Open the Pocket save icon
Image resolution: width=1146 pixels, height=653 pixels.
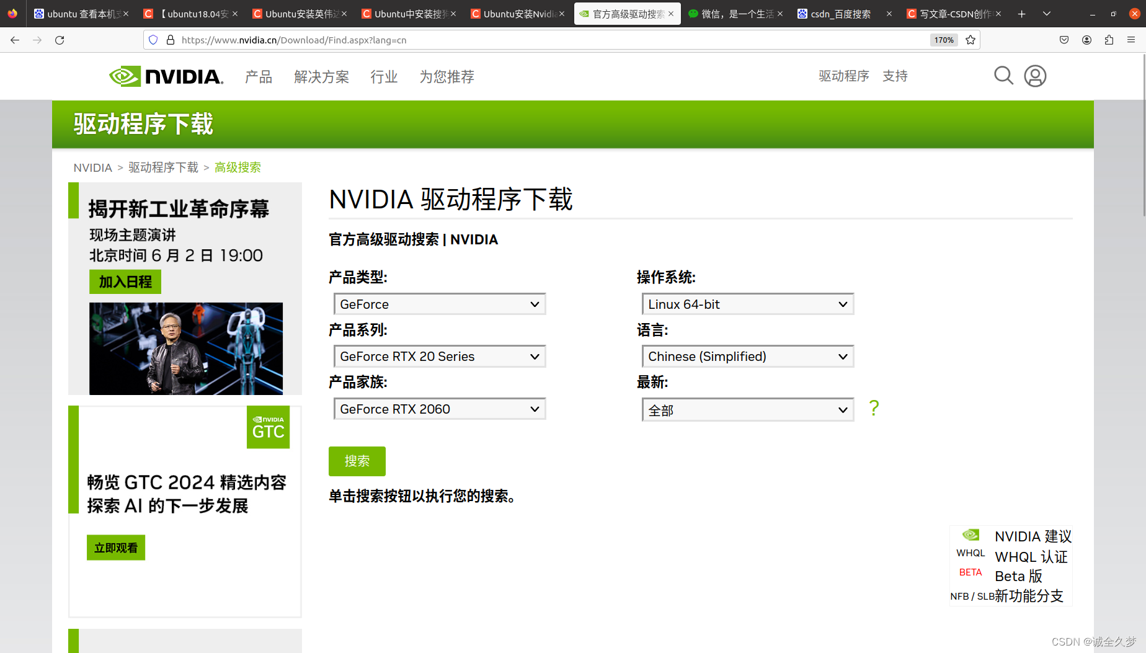pyautogui.click(x=1064, y=40)
